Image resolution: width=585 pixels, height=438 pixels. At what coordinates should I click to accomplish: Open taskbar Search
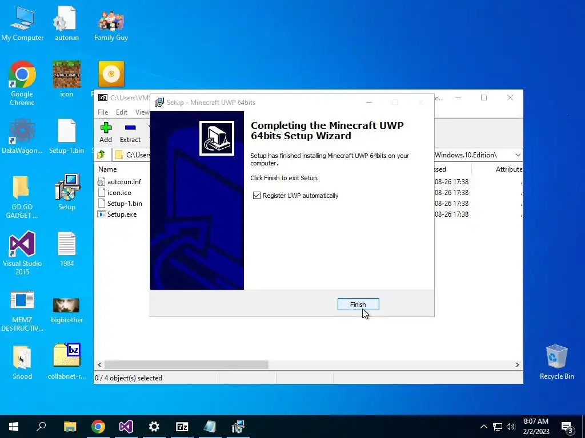click(x=41, y=427)
